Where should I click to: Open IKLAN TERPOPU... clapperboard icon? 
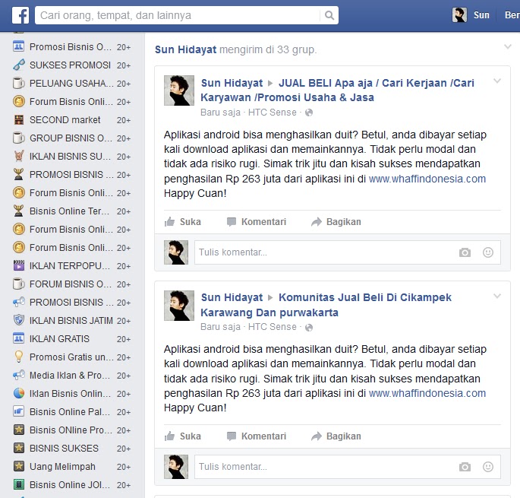click(x=18, y=266)
